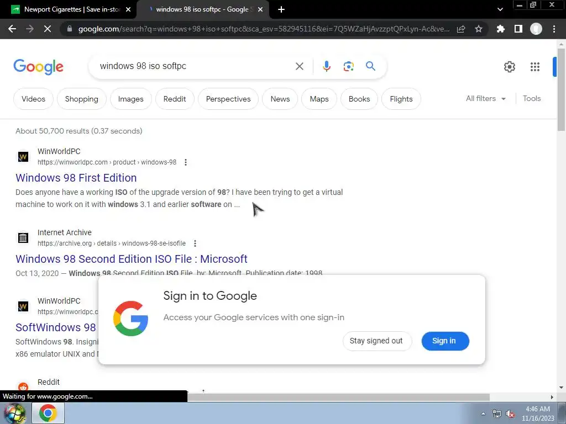Filter results by Flights
The image size is (566, 424).
click(x=401, y=99)
